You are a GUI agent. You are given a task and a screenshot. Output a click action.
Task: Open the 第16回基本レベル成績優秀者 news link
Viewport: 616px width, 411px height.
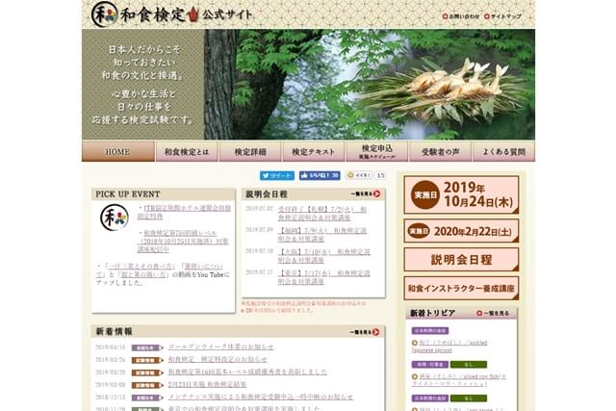point(247,372)
